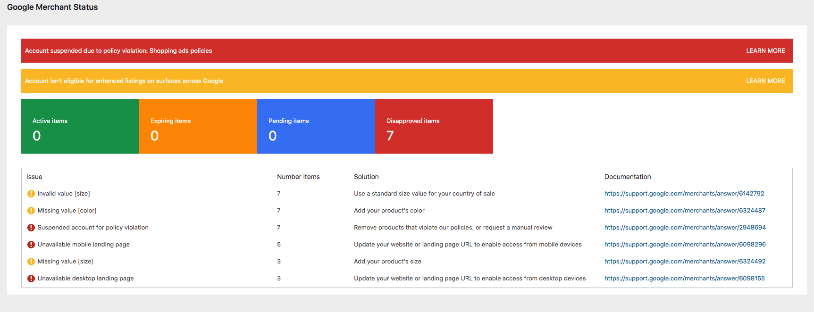Click solution text Remove products that violate policies
The height and width of the screenshot is (312, 814).
tap(453, 228)
